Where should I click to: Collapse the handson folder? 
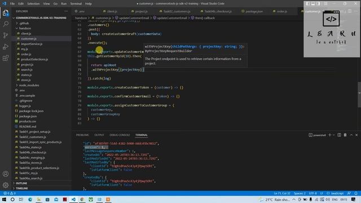tap(25, 28)
